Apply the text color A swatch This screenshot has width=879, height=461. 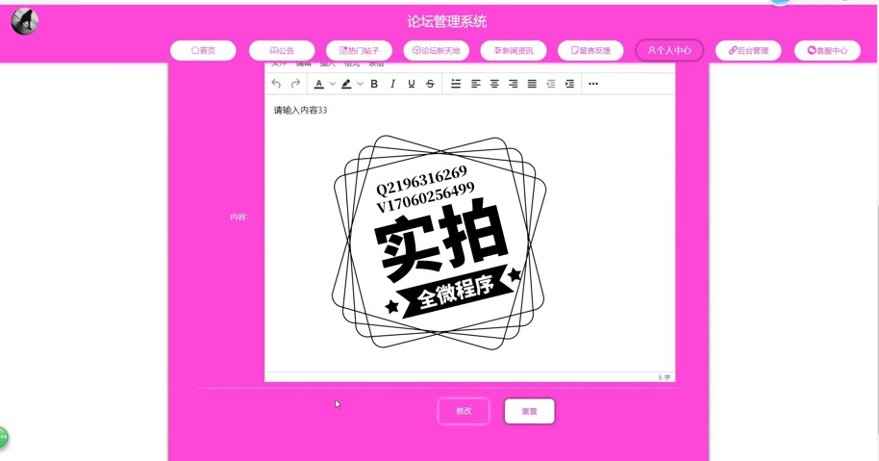(x=319, y=84)
